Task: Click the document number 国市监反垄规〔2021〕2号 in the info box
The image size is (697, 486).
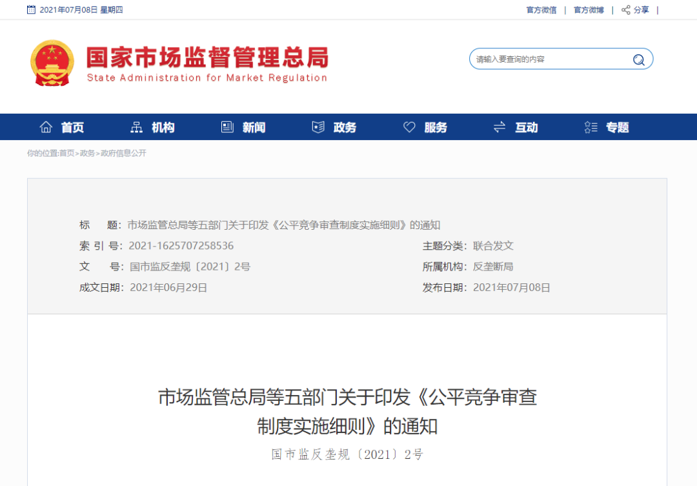Action: [x=190, y=267]
